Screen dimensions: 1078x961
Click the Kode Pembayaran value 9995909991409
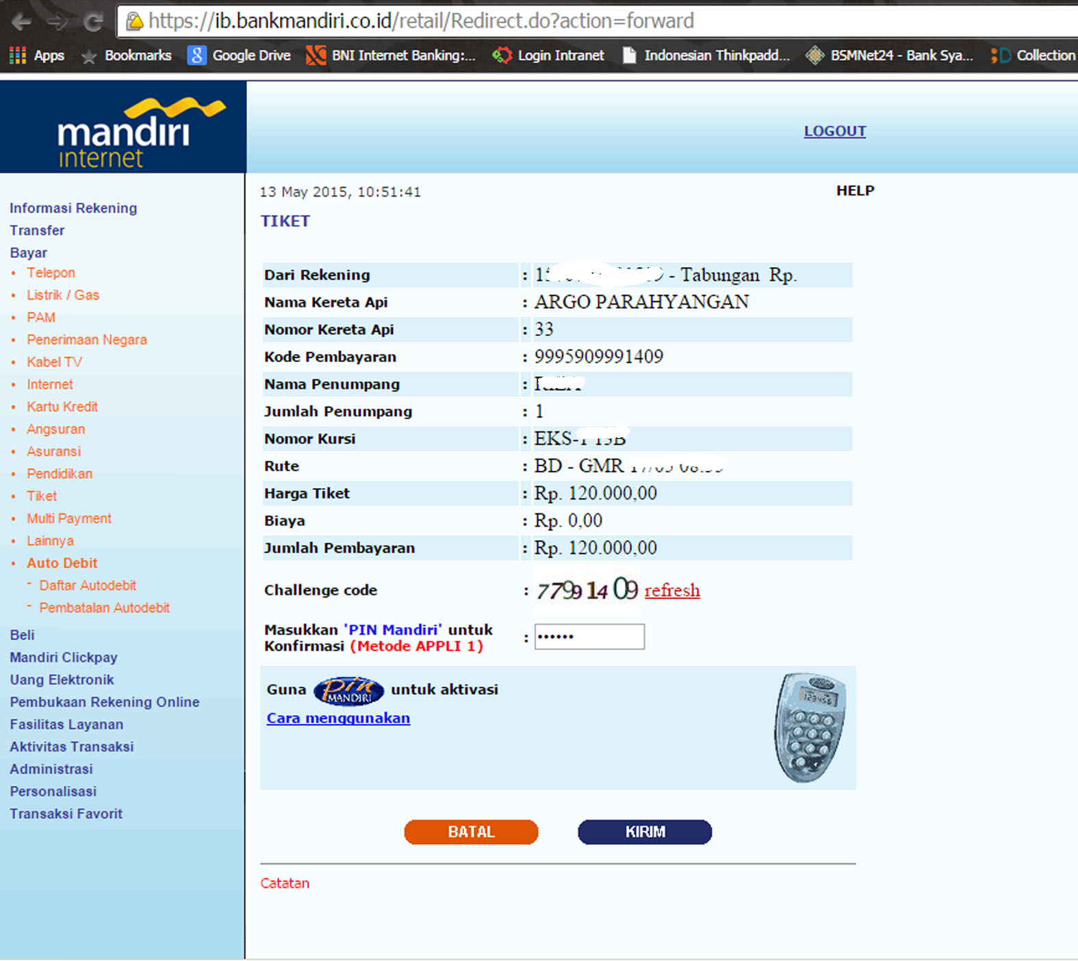coord(599,357)
